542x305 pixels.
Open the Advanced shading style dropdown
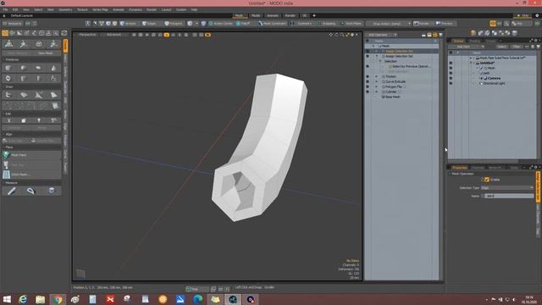(x=114, y=35)
